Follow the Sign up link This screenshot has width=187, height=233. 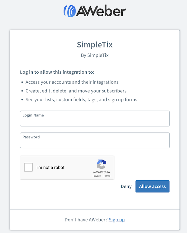click(x=117, y=220)
